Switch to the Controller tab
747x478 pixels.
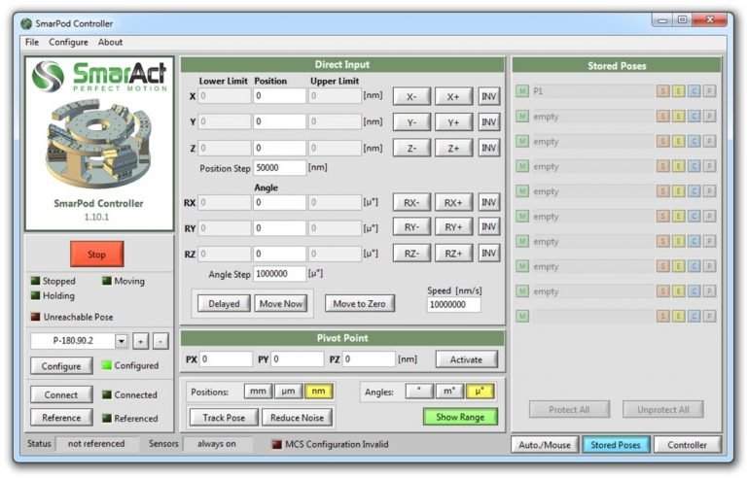pyautogui.click(x=687, y=445)
